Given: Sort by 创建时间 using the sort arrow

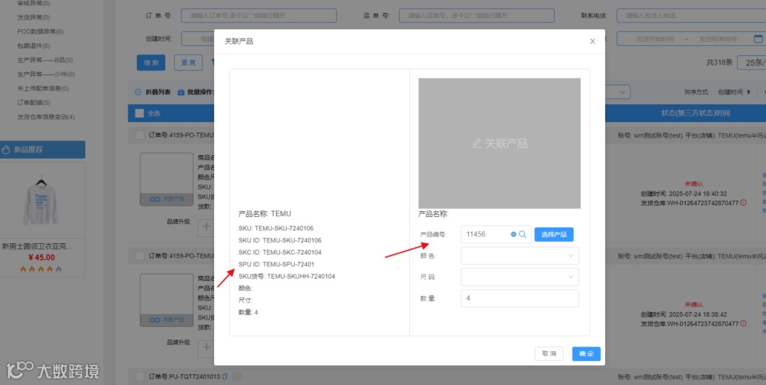Looking at the screenshot, I should pos(748,92).
